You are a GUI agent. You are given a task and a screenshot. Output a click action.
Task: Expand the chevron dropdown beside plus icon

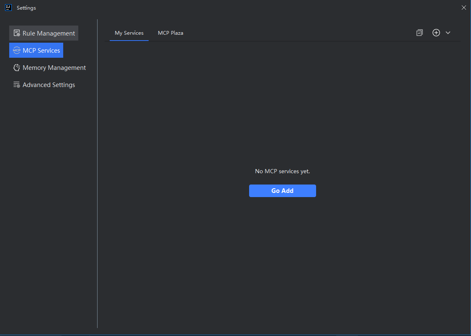[x=448, y=33]
